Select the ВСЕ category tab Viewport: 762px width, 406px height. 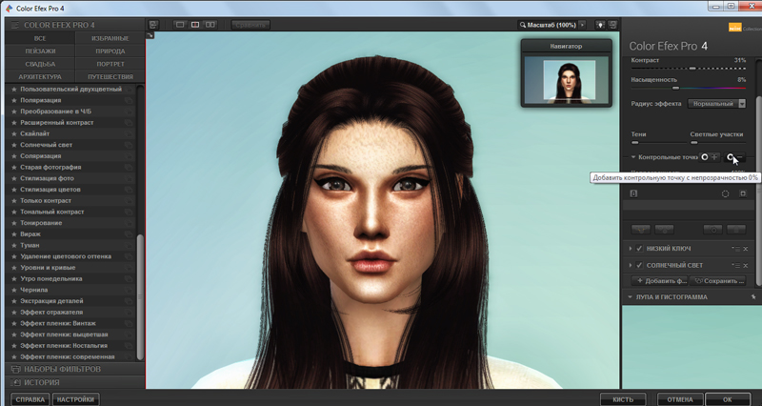40,38
